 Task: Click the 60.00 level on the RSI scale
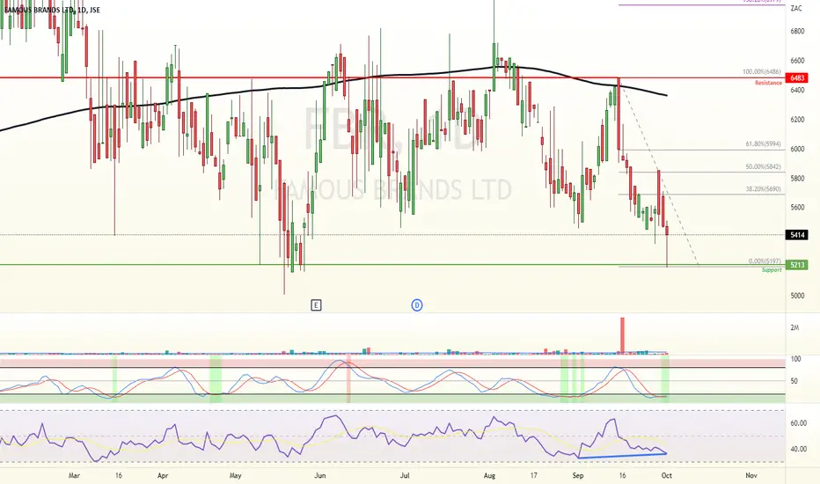point(799,423)
